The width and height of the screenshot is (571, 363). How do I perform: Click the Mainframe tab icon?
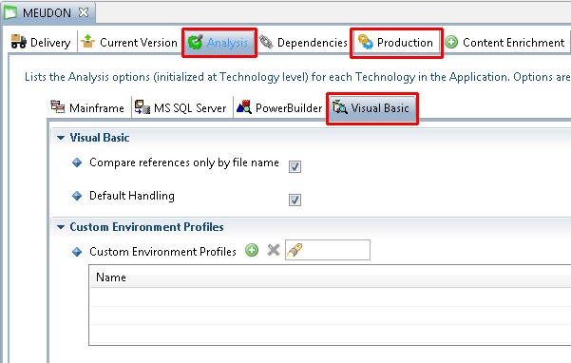(58, 107)
